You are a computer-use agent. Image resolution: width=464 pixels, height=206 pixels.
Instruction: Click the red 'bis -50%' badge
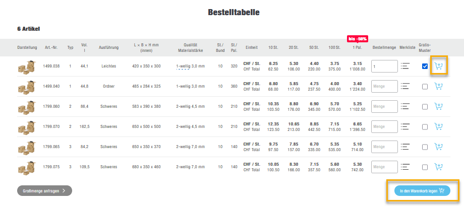pyautogui.click(x=357, y=39)
